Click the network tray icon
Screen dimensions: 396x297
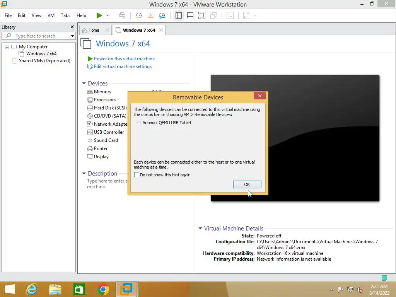click(x=350, y=290)
